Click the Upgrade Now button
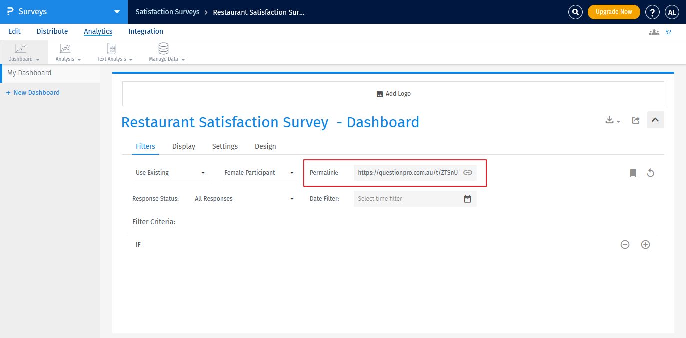The width and height of the screenshot is (686, 338). [x=613, y=12]
